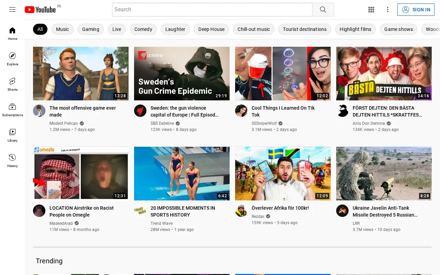Image resolution: width=440 pixels, height=275 pixels.
Task: Open title 'Överlever Afrika för 100kr!'
Action: tap(280, 208)
